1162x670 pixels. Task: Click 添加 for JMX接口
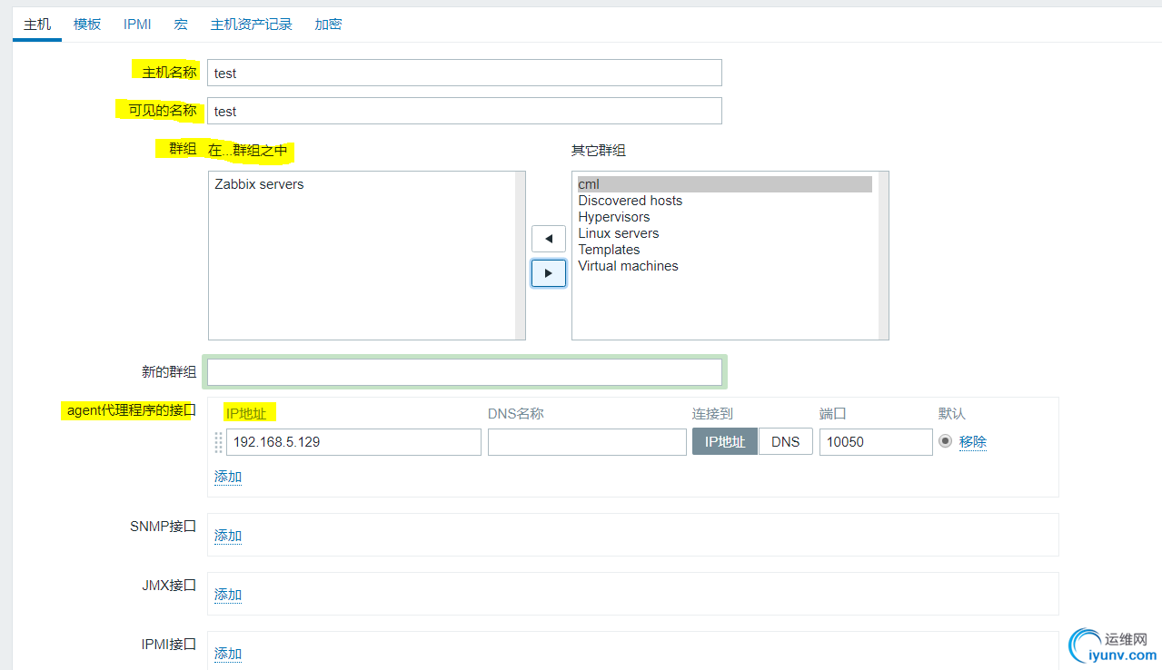pos(228,595)
